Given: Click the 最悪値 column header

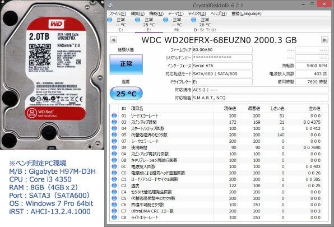Looking at the screenshot, I should 254,109.
